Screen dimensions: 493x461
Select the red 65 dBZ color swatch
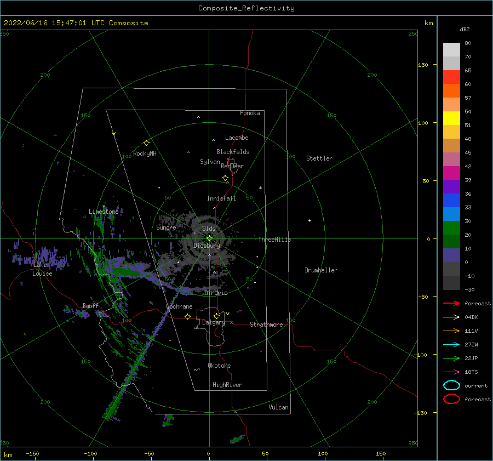(451, 77)
